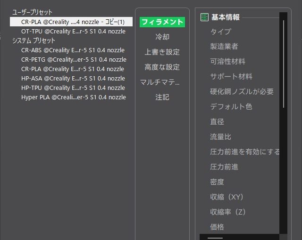This screenshot has width=302, height=240.
Task: Choose the CR-ABS system preset
Action: pyautogui.click(x=73, y=50)
